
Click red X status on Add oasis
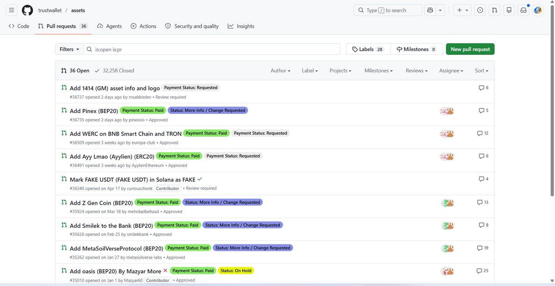coord(165,271)
